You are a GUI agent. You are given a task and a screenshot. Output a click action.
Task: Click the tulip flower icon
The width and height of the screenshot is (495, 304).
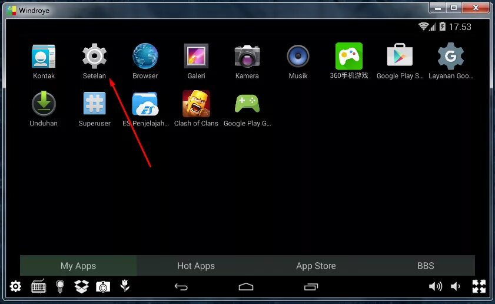pos(125,286)
